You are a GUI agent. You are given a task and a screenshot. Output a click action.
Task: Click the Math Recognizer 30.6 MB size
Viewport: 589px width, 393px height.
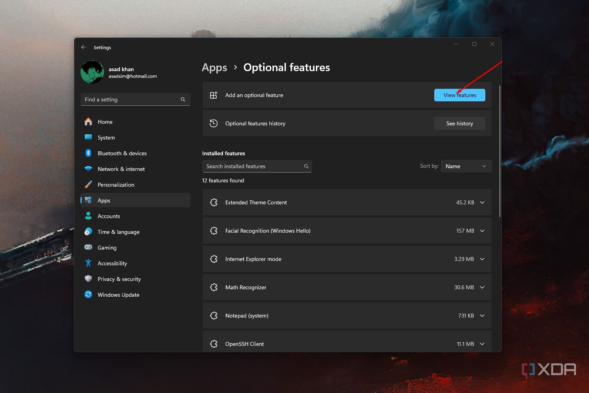464,287
